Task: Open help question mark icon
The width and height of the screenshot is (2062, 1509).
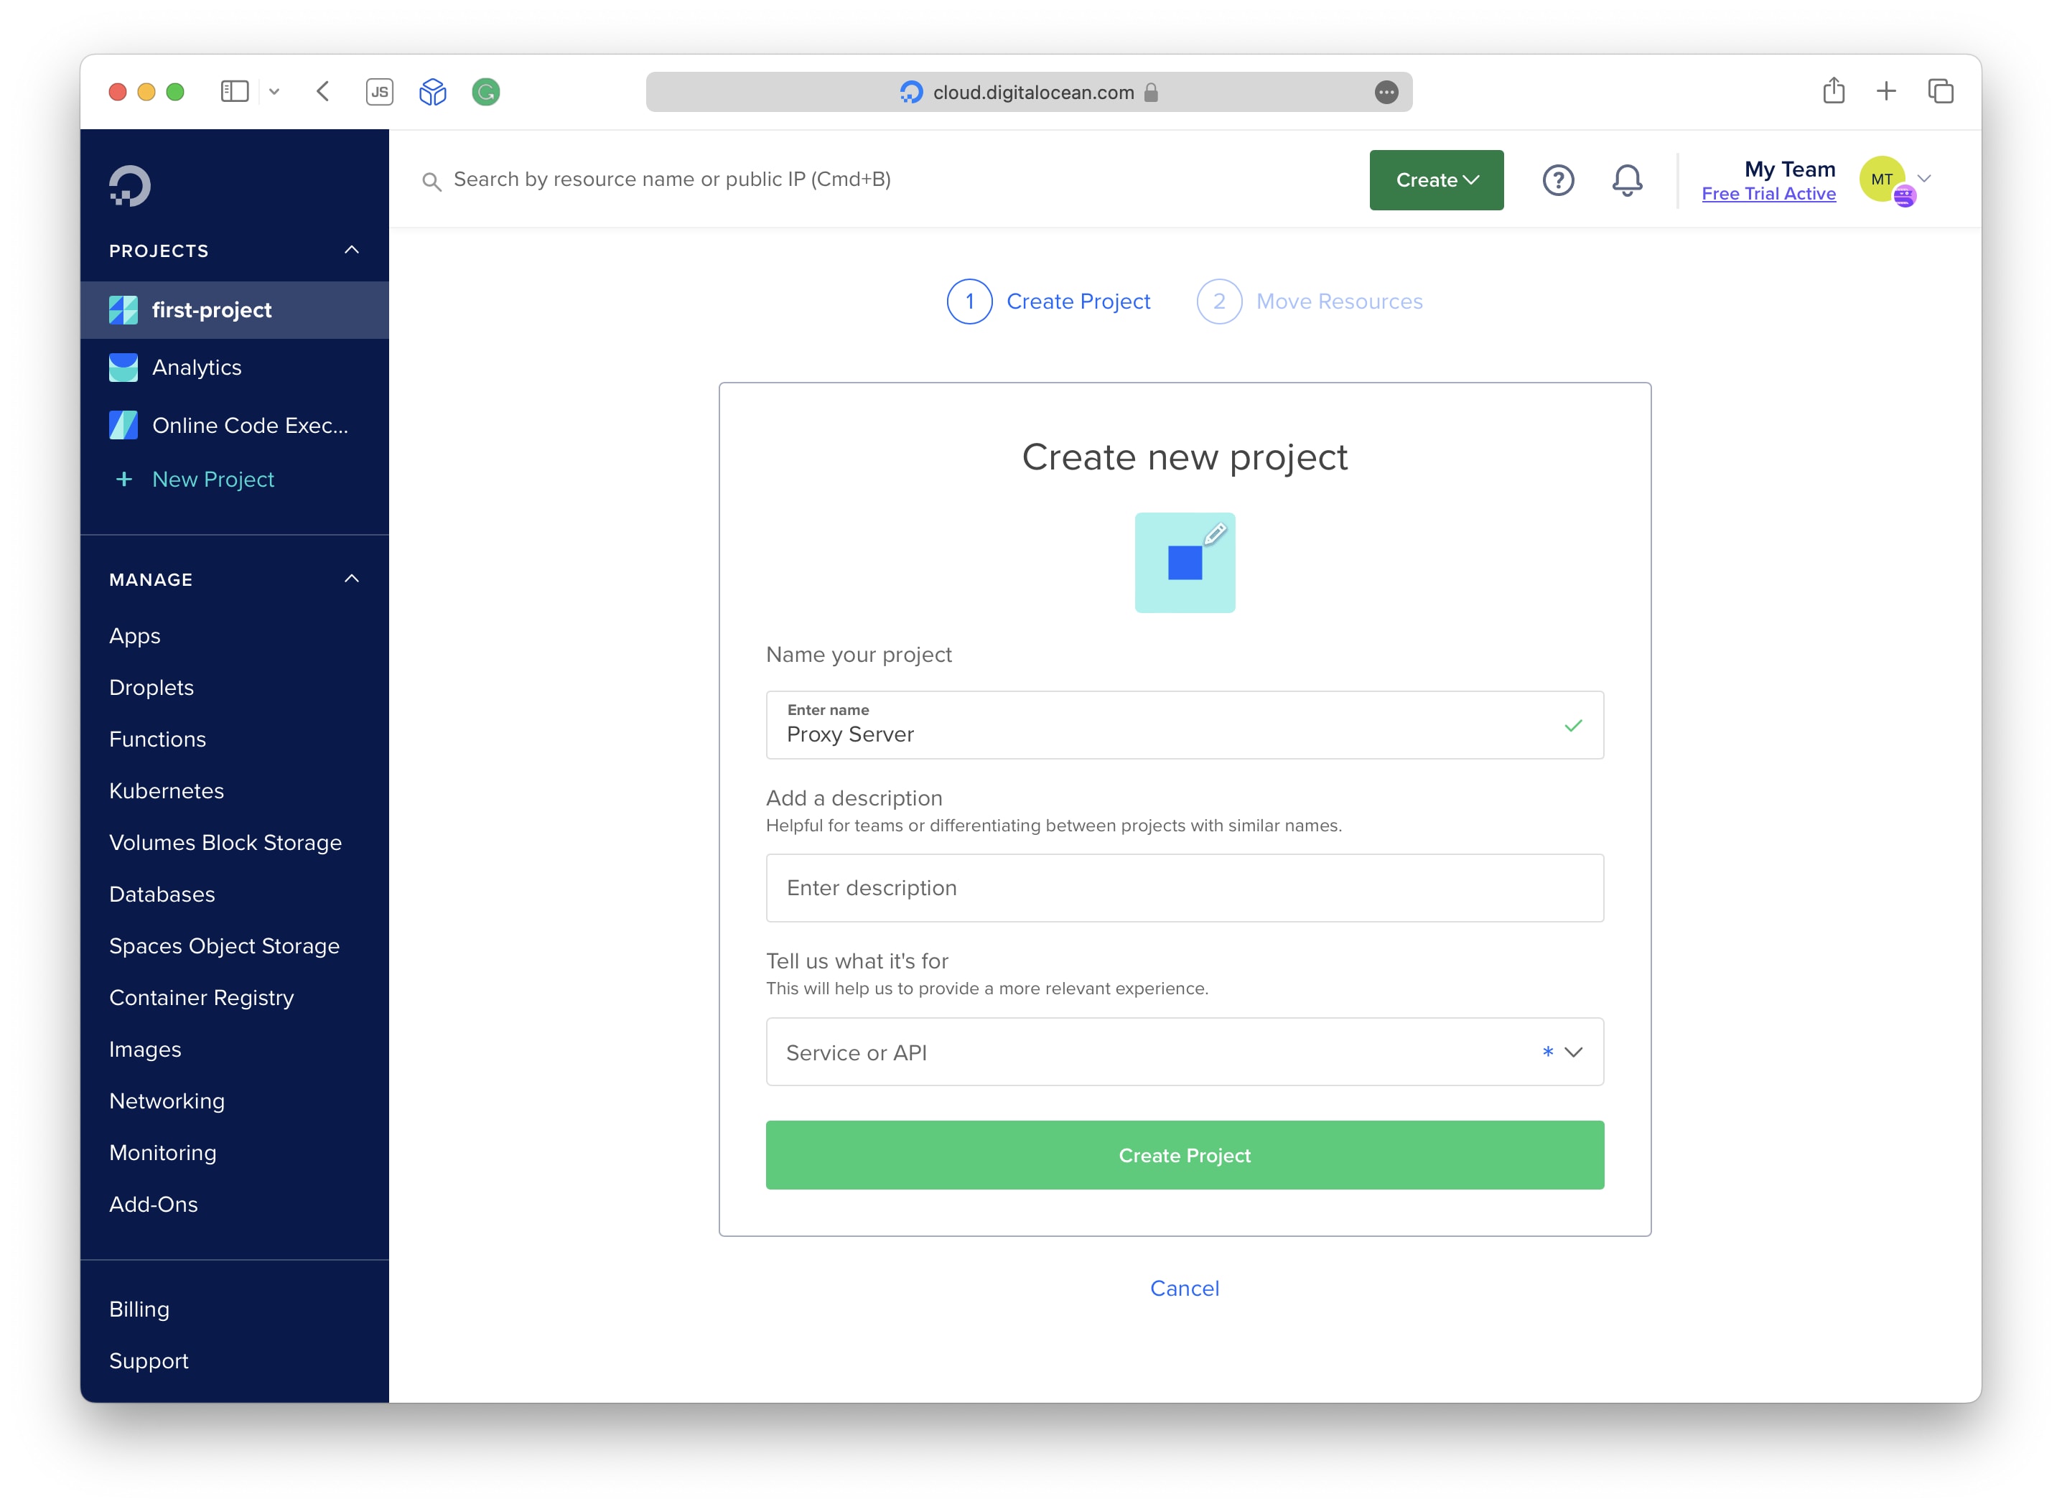Action: coord(1559,180)
